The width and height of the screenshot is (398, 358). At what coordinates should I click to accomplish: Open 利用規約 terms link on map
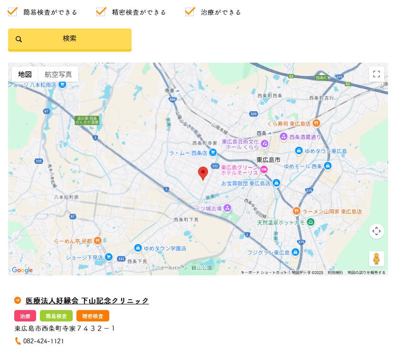[335, 273]
